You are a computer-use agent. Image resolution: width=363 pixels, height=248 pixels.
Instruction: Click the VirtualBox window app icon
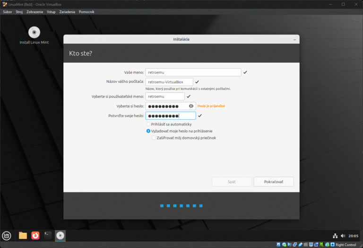coord(5,4)
